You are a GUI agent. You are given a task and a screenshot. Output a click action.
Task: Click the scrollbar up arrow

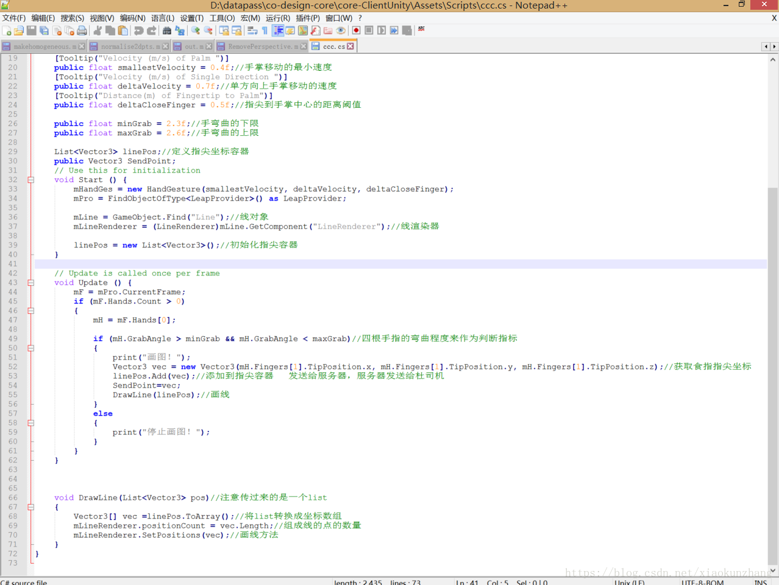(773, 60)
